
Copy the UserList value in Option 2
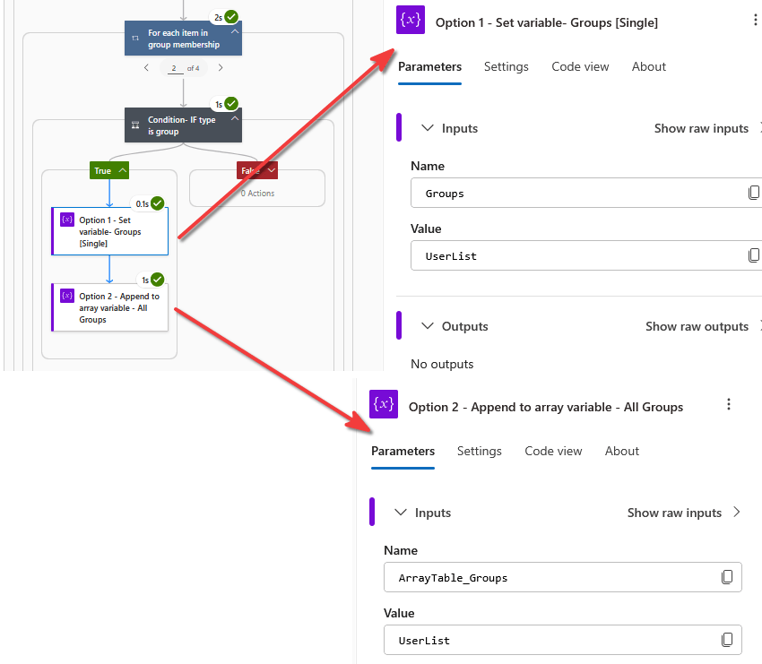coord(727,640)
